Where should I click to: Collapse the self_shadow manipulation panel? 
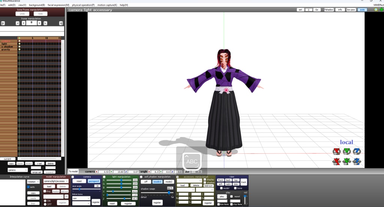pos(141,177)
